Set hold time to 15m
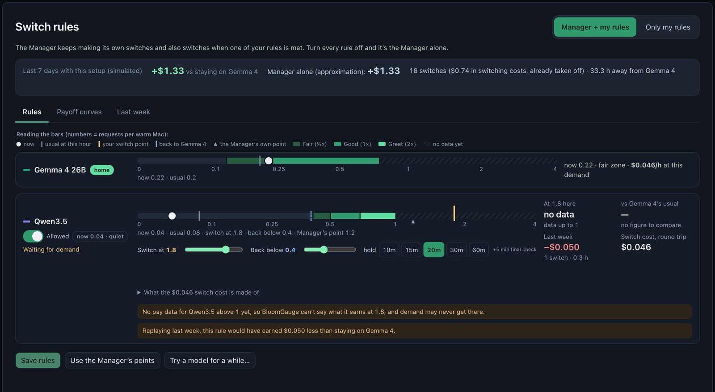Screen dimensions: 715x392 [412, 250]
